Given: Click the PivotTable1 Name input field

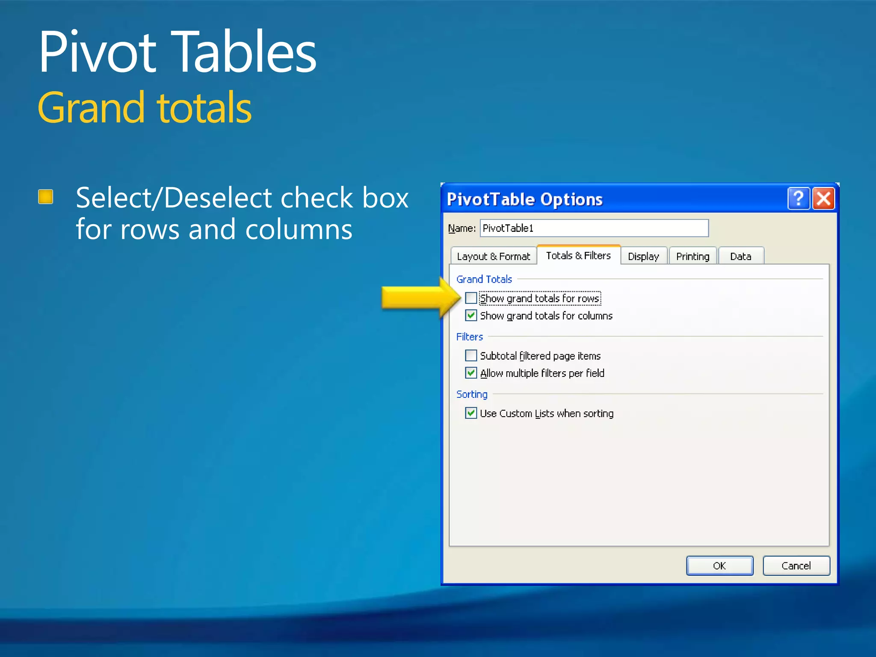Looking at the screenshot, I should [x=594, y=228].
